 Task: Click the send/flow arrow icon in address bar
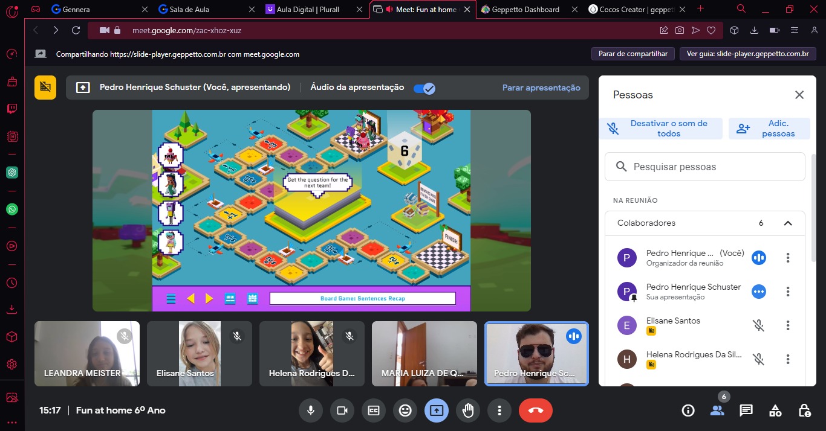(696, 30)
